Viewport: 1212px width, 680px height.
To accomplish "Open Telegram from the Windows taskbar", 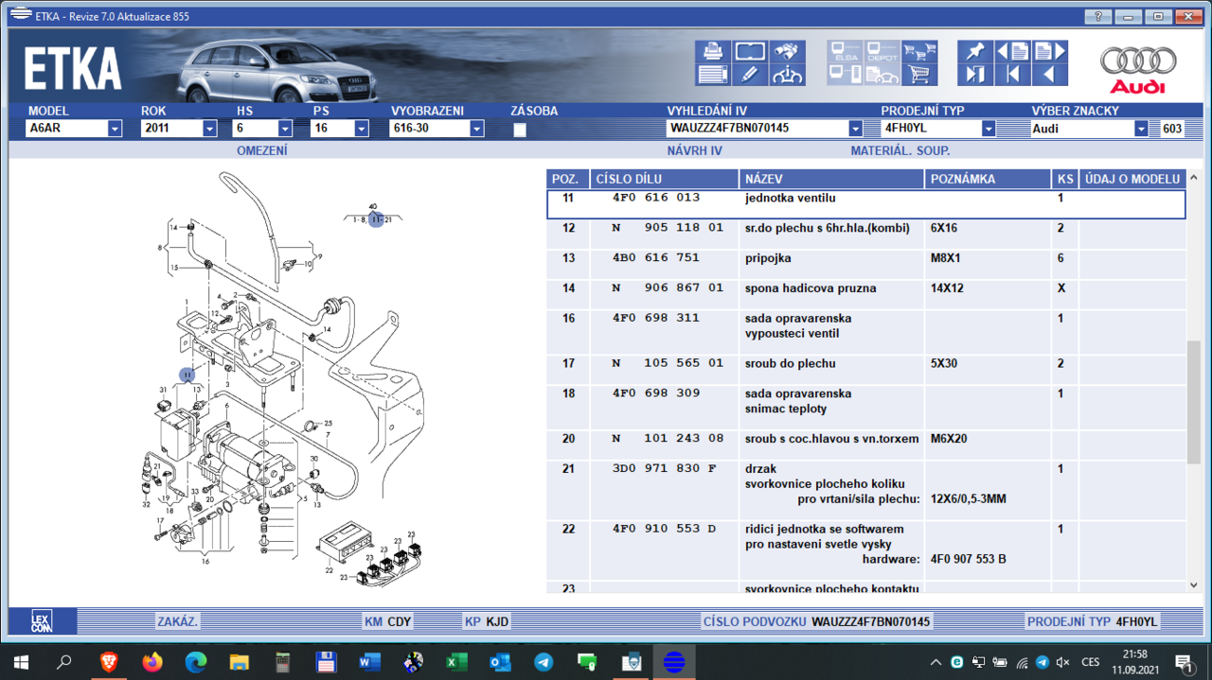I will point(544,662).
